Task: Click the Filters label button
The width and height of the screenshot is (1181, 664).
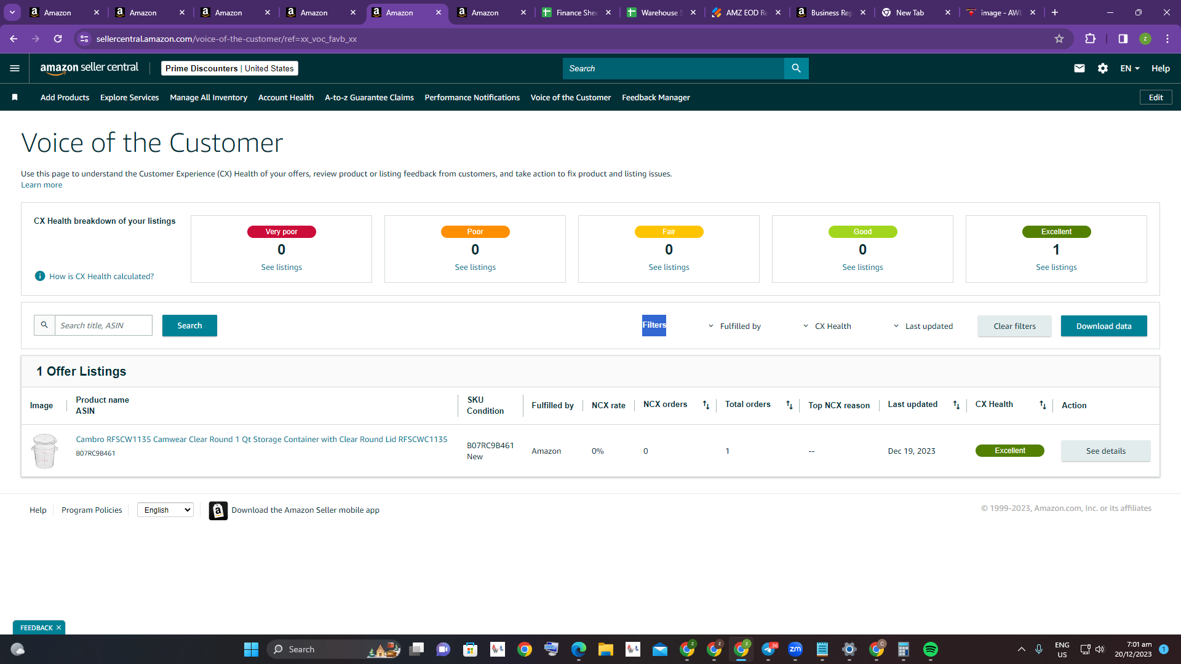Action: pos(654,325)
